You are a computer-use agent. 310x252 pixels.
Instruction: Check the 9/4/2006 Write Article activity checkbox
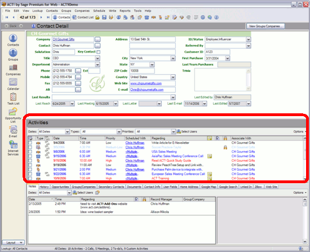tap(30, 143)
